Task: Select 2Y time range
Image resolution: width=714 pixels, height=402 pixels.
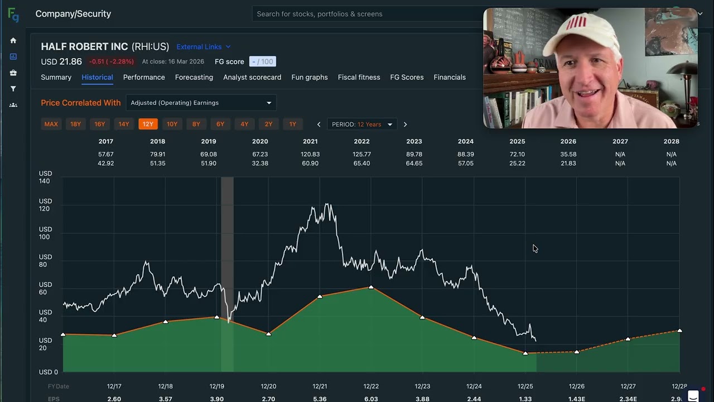Action: click(268, 124)
